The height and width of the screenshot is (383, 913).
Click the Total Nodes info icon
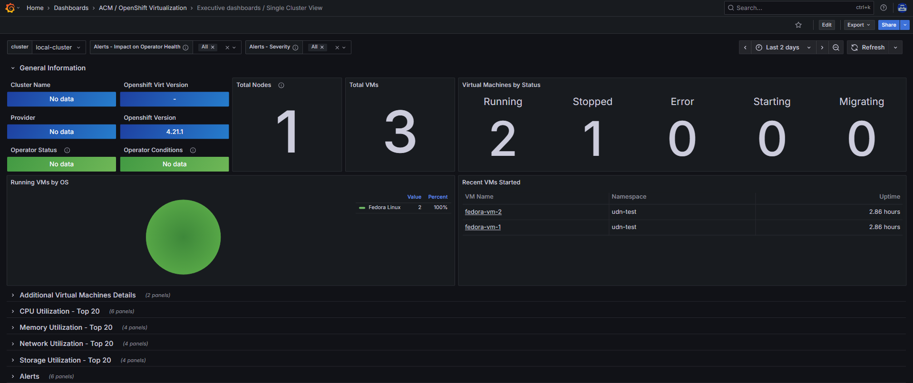pos(281,86)
